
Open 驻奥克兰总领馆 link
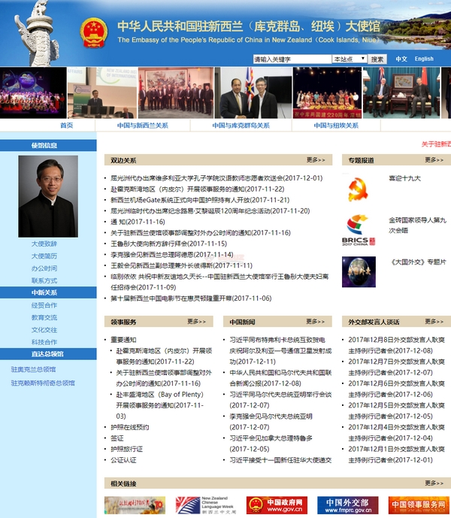(33, 369)
